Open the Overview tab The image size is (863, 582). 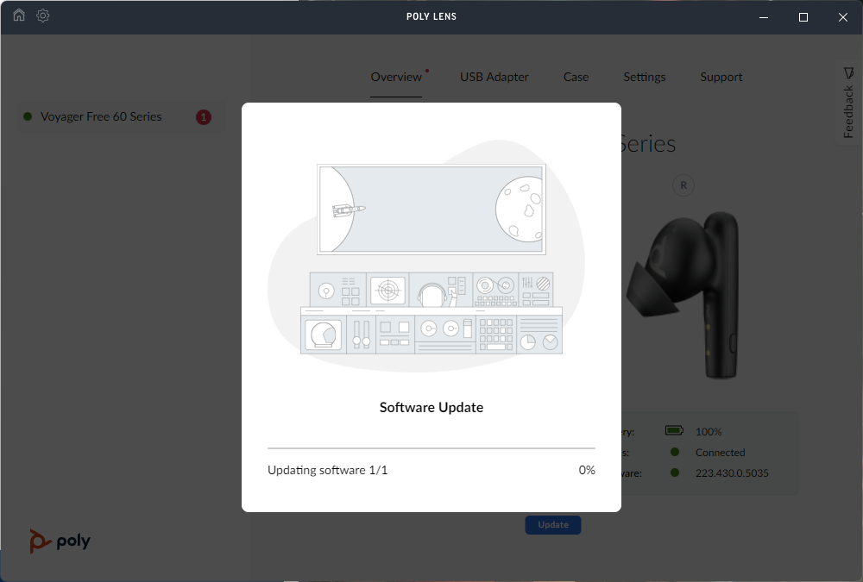(396, 77)
